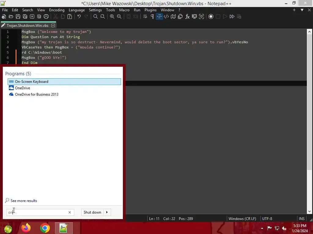Screen dimensions: 313x234
Task: Click the Windows (CR LF) status bar field
Action: pos(242,218)
